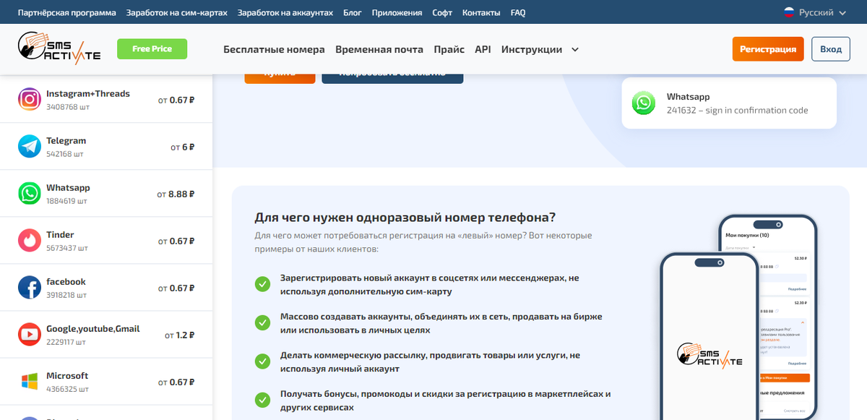Click the Google price от 1.2 ₽

(180, 335)
